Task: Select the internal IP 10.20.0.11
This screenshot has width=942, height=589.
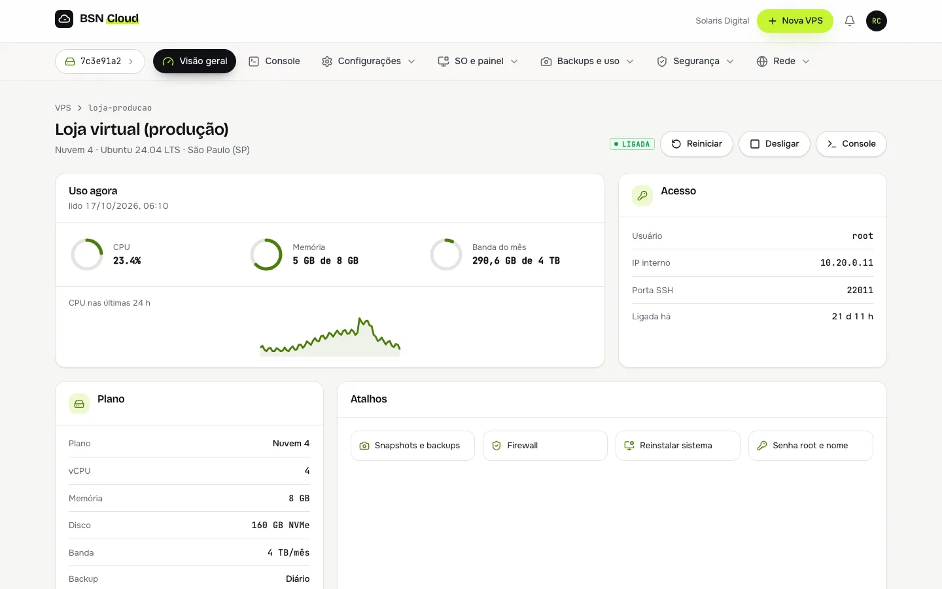Action: [846, 263]
